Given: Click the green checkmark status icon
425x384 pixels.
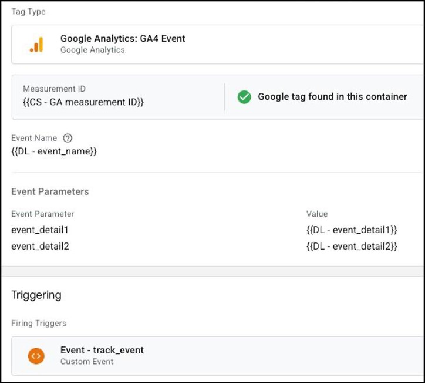Looking at the screenshot, I should (x=244, y=97).
